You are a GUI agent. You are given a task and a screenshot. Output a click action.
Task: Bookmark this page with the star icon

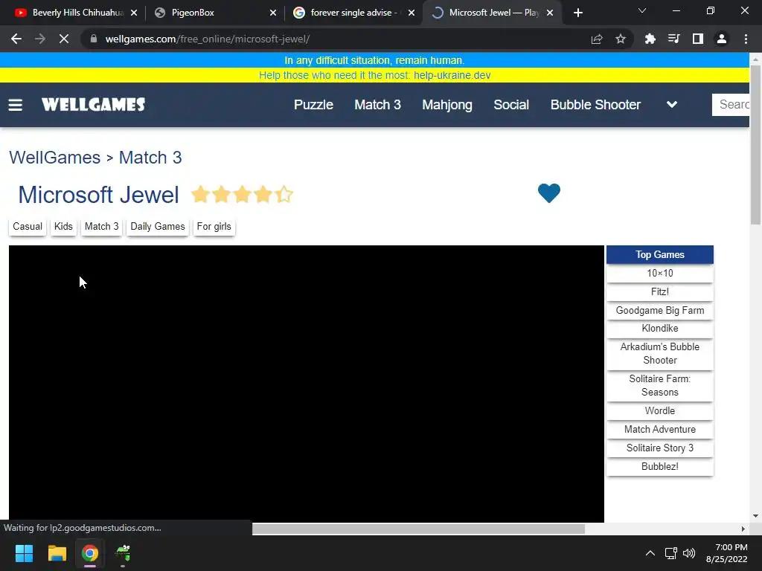coord(621,39)
